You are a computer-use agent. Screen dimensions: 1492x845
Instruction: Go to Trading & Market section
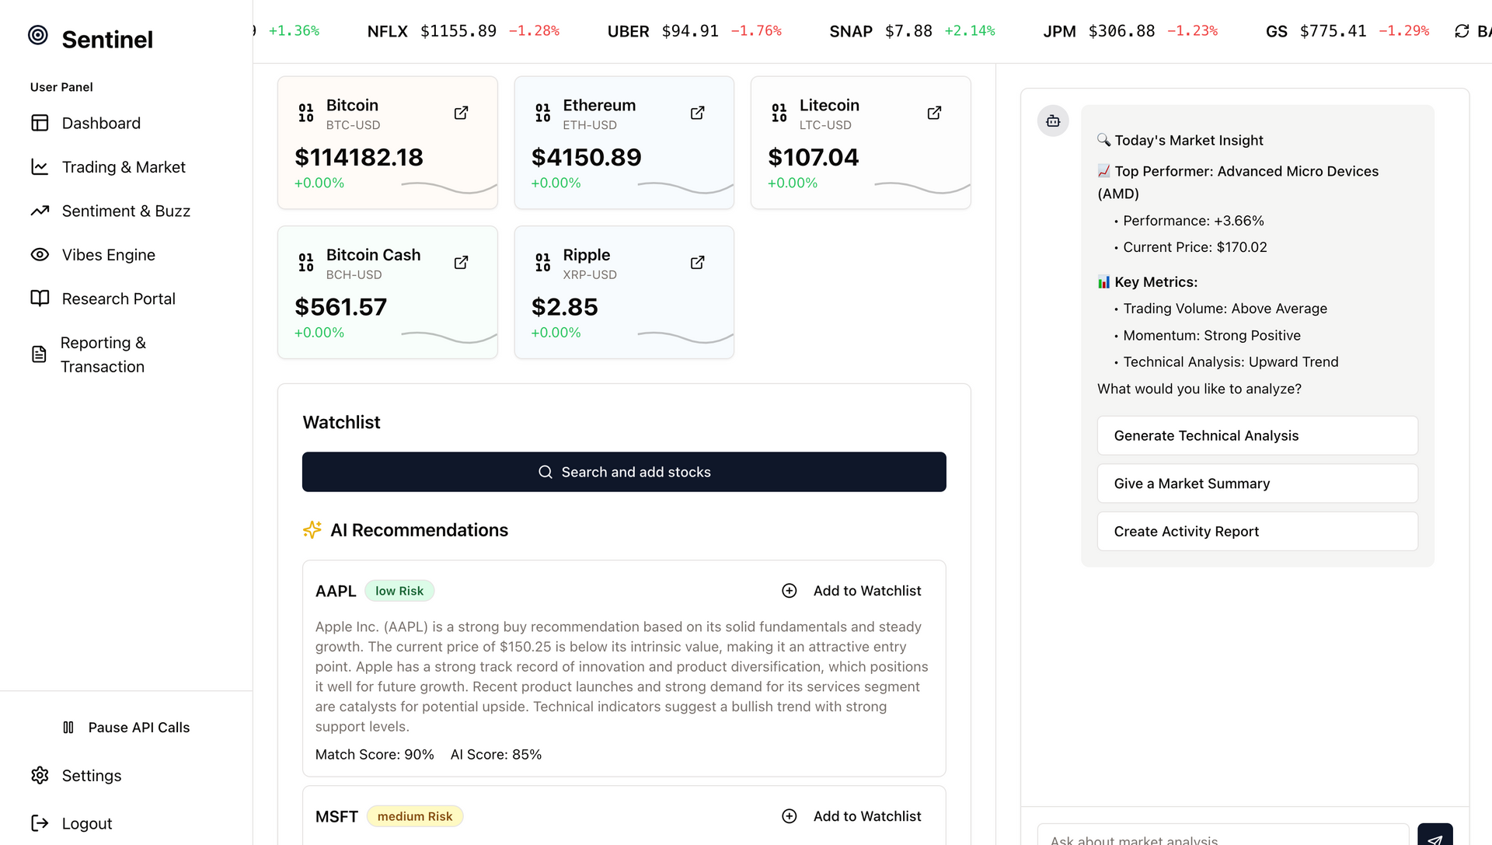click(124, 167)
